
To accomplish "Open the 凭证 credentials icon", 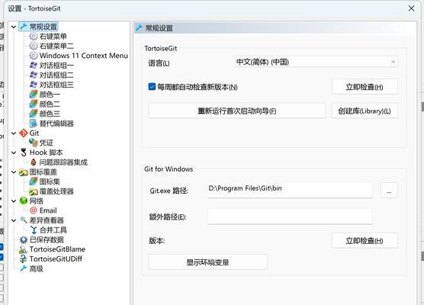I will click(34, 143).
